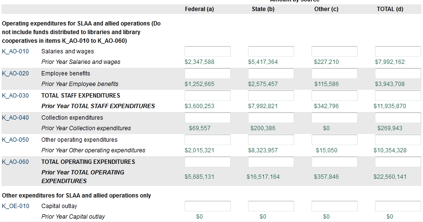Focus the Federal field for Capital outlay
The height and width of the screenshot is (222, 423).
[x=208, y=206]
